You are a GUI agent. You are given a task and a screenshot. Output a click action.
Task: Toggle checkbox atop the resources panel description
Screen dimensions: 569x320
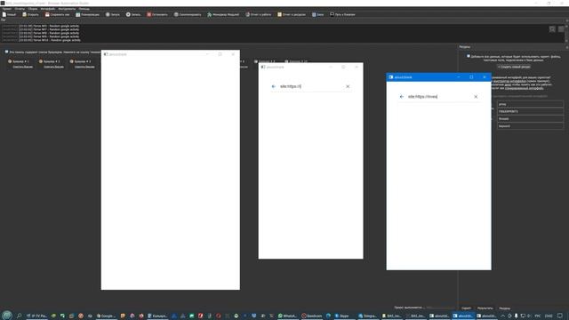point(469,56)
